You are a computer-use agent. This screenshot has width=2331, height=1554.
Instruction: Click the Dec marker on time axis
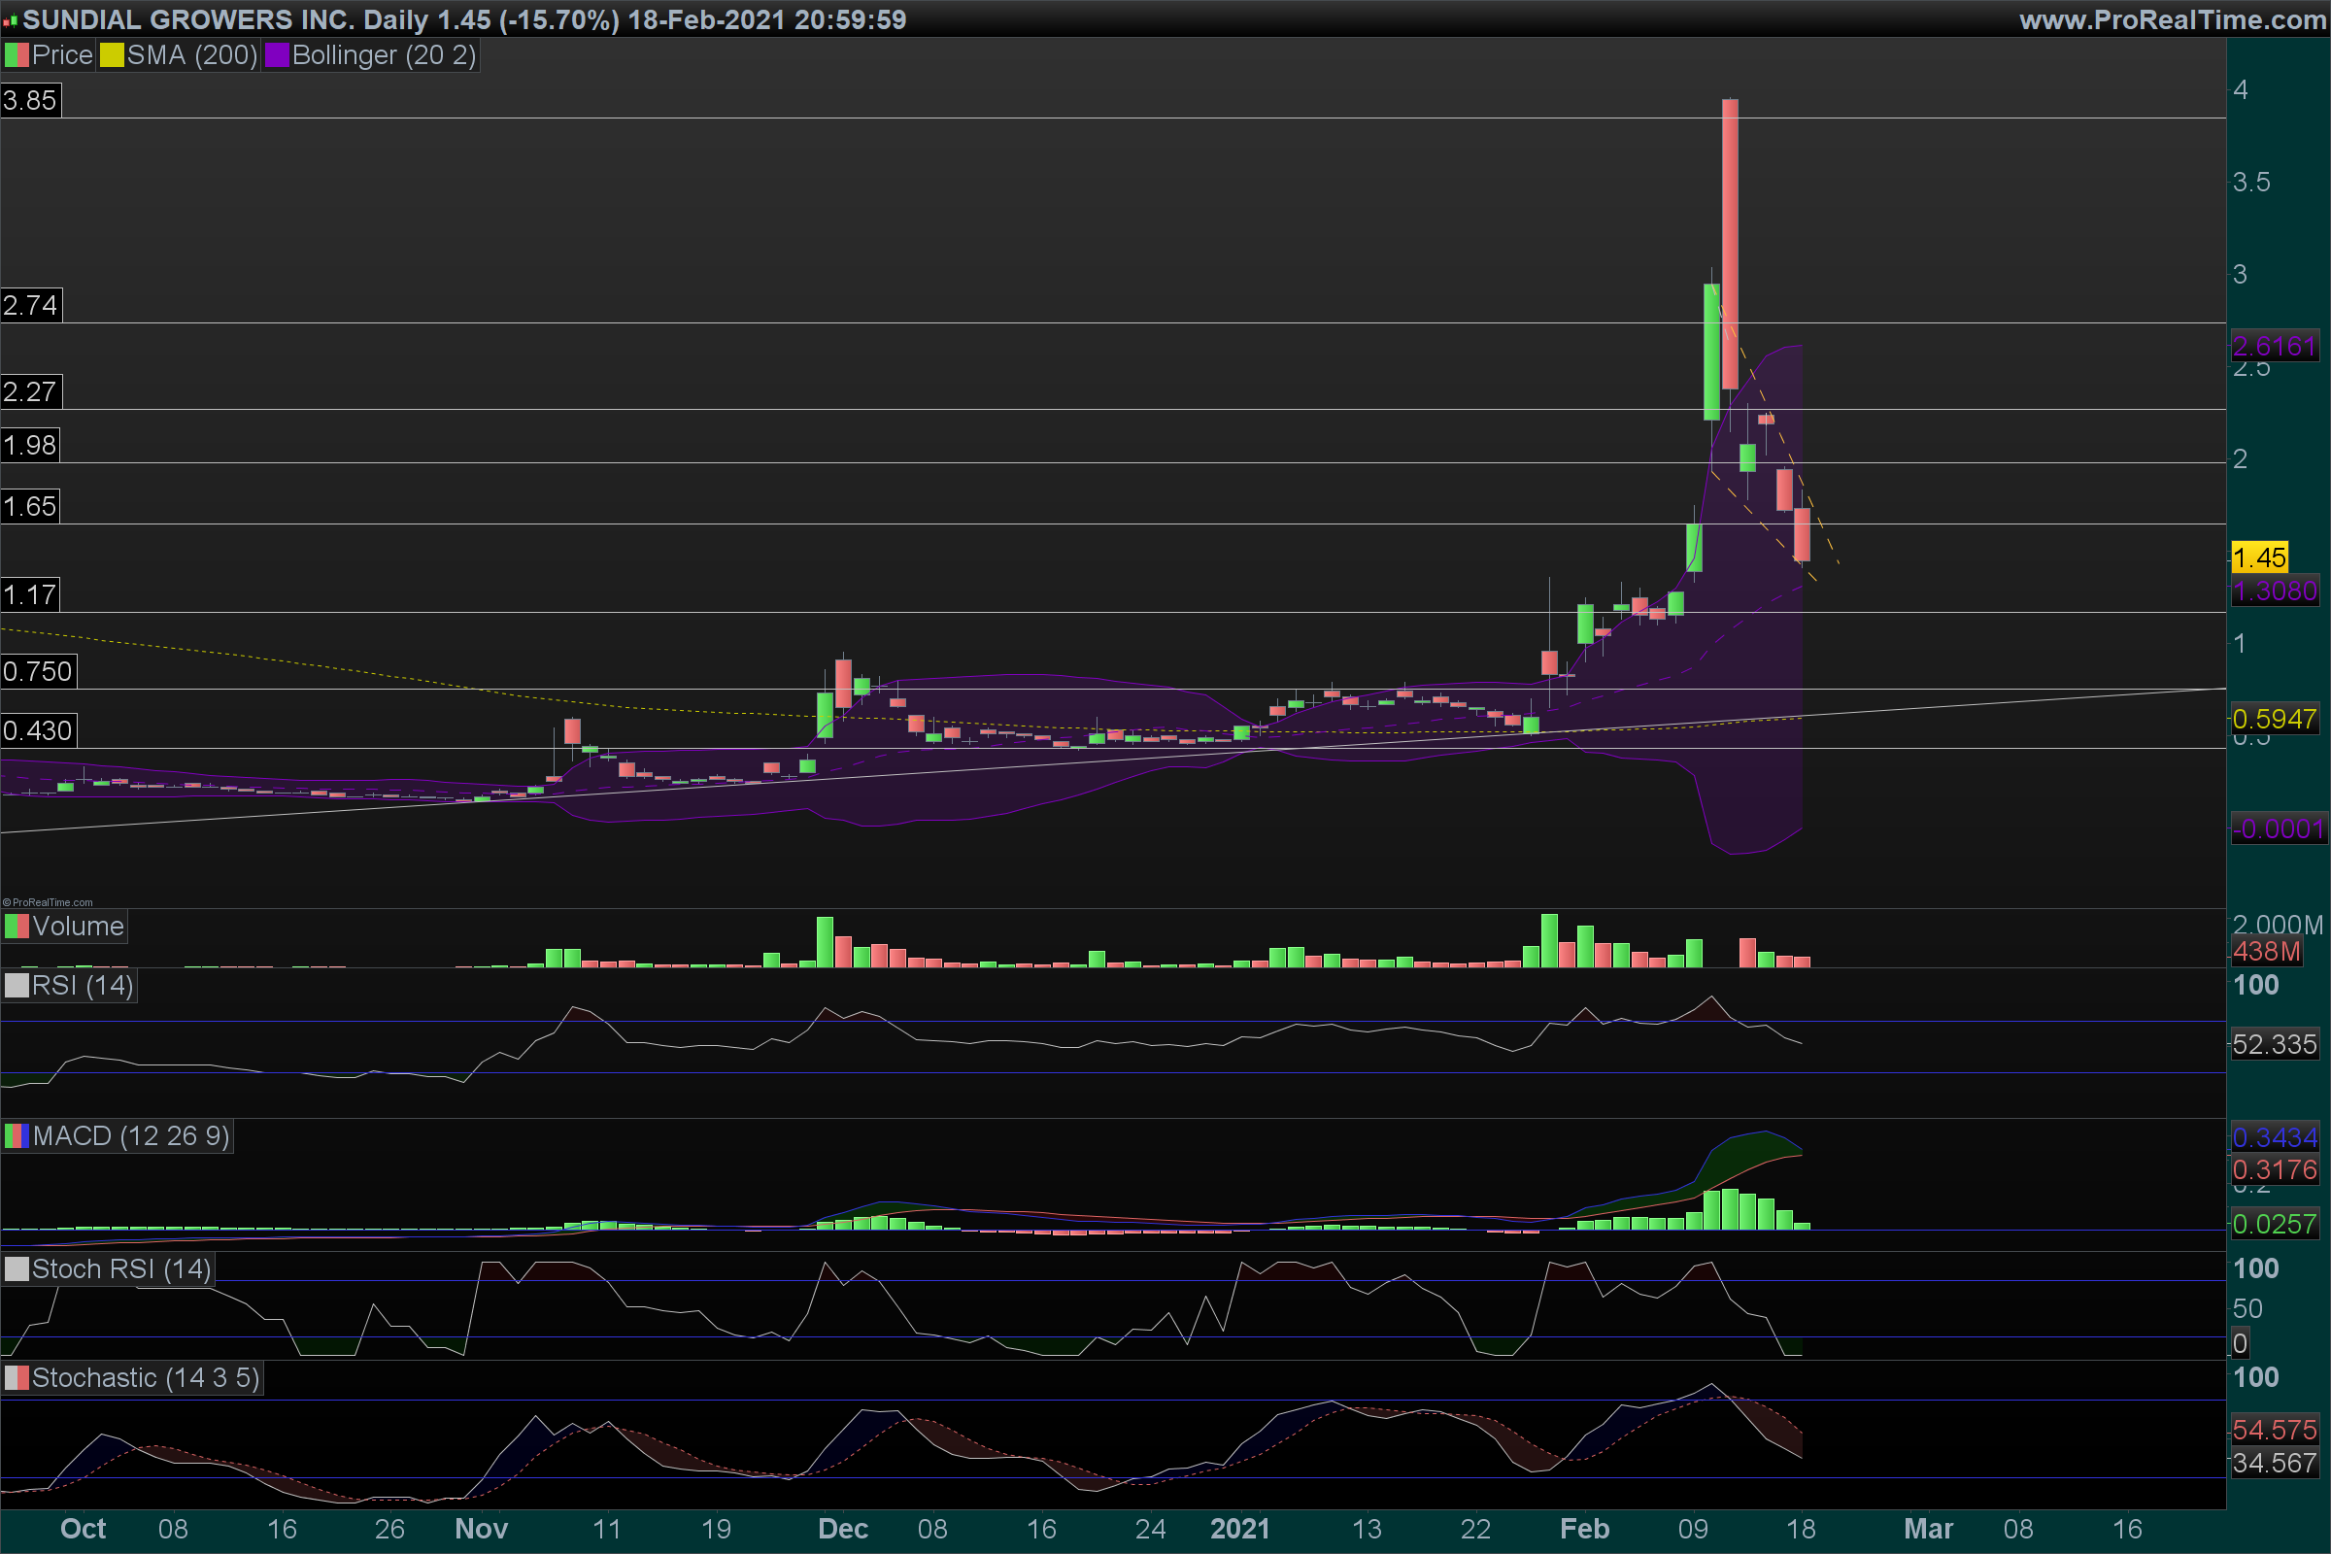[x=842, y=1529]
